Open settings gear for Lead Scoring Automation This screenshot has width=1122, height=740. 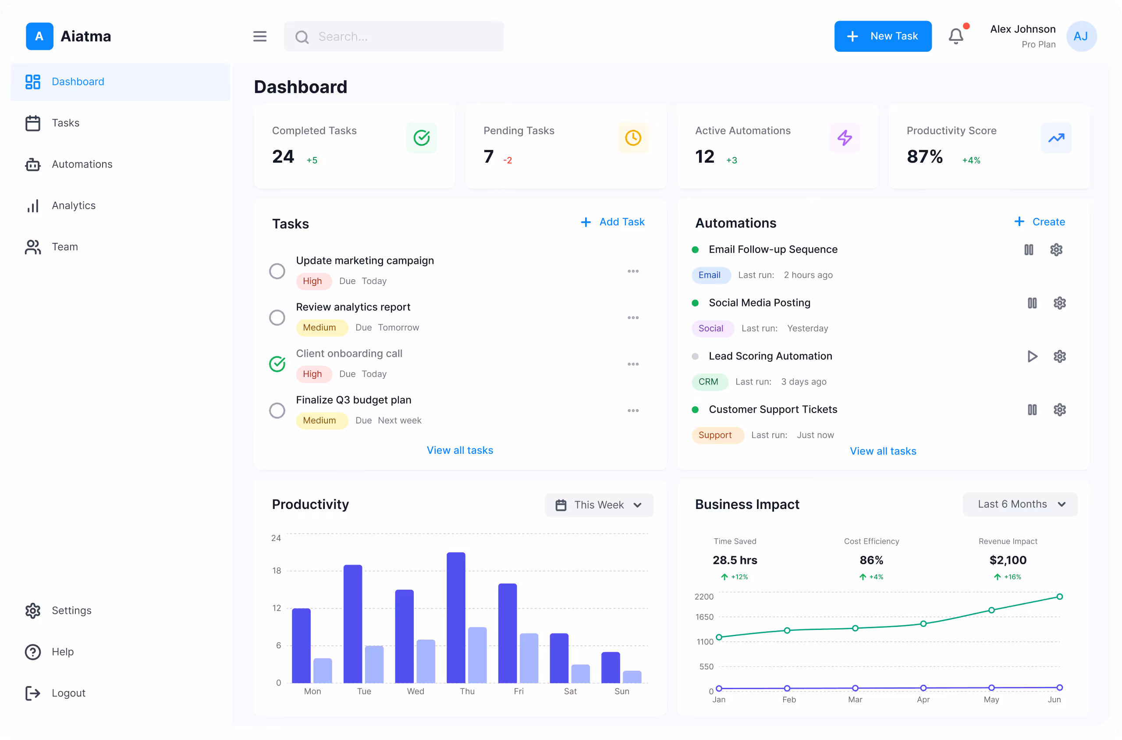pyautogui.click(x=1059, y=356)
